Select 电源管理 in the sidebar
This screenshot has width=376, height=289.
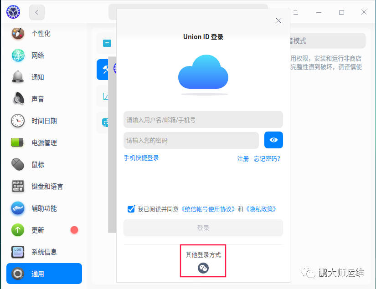44,143
